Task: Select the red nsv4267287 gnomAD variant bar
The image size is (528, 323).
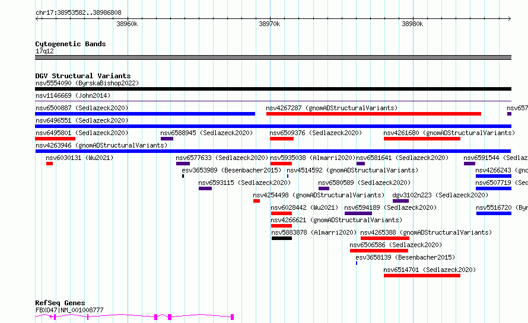Action: pyautogui.click(x=373, y=114)
